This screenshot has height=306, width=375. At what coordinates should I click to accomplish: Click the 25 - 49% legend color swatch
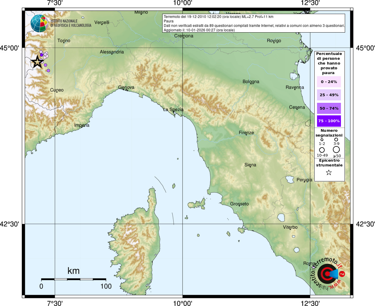point(329,95)
